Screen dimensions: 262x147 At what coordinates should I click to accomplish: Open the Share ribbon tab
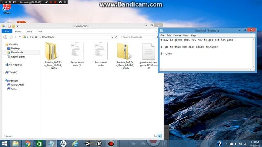[29, 31]
